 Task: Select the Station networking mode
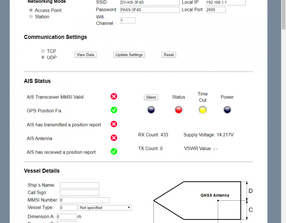tap(31, 17)
